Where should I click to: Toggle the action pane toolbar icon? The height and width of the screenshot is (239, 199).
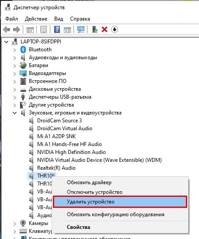(x=67, y=29)
